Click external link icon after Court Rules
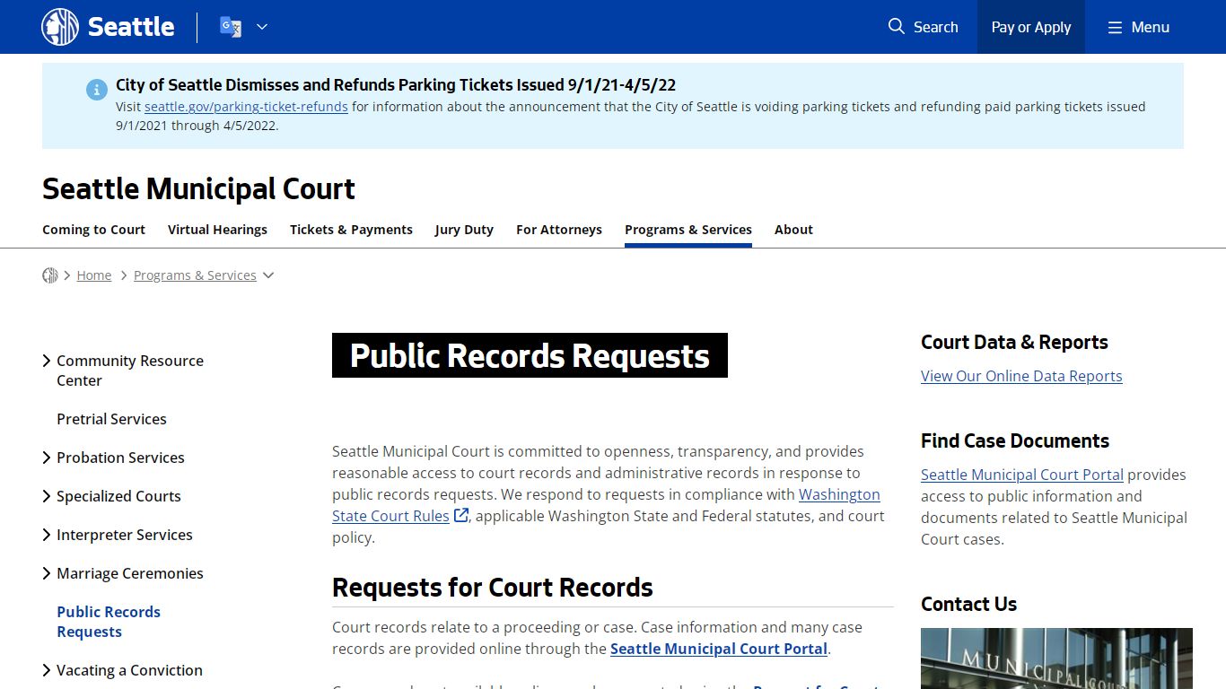Screen dimensions: 1226x689 click(461, 516)
